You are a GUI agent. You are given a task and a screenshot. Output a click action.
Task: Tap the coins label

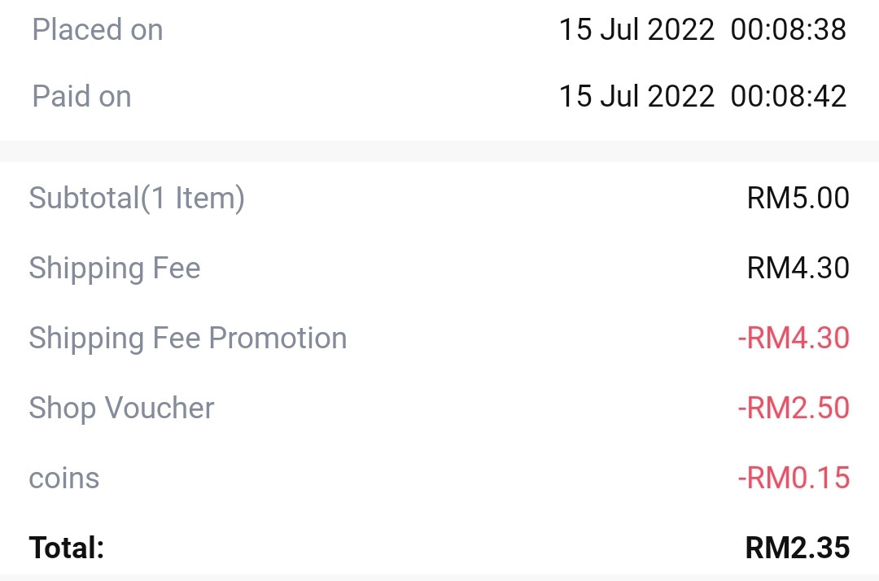pyautogui.click(x=64, y=478)
